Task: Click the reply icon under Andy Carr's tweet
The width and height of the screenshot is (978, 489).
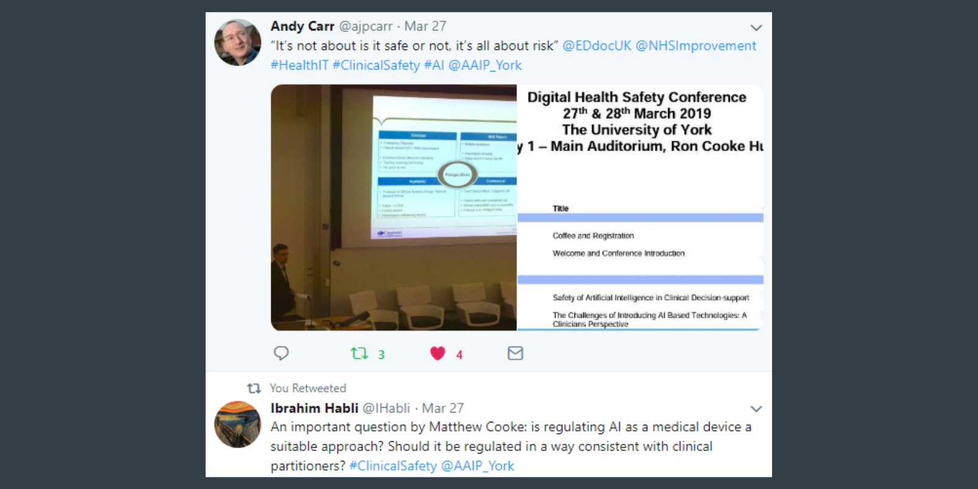Action: pos(281,353)
